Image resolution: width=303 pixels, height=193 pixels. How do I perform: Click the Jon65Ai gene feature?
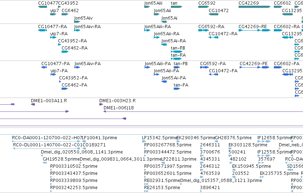click(x=164, y=22)
